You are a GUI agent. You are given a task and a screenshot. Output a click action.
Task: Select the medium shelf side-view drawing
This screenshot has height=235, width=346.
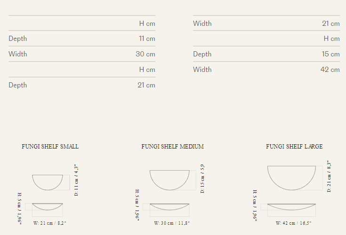[x=169, y=206]
